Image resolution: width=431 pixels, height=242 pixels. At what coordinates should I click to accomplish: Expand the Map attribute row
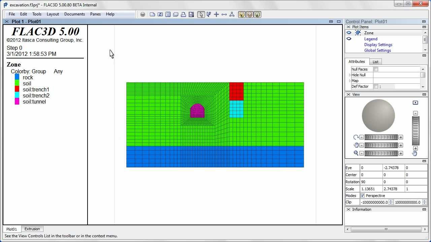(x=350, y=81)
